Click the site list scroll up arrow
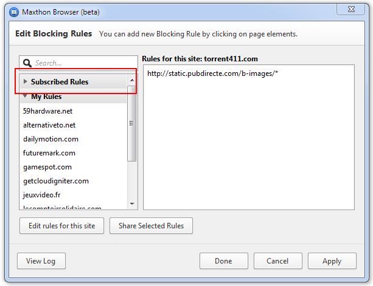 (132, 81)
